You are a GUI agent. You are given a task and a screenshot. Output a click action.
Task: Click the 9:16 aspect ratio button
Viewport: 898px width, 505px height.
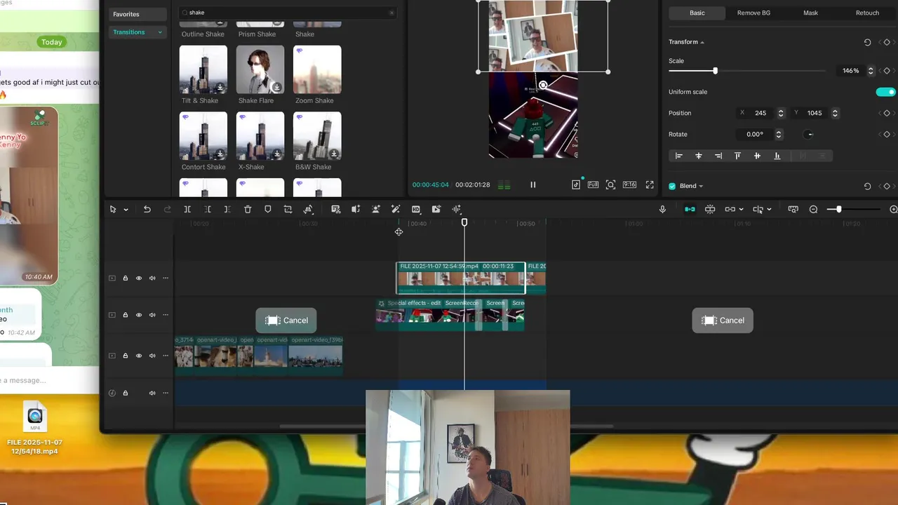(x=629, y=184)
